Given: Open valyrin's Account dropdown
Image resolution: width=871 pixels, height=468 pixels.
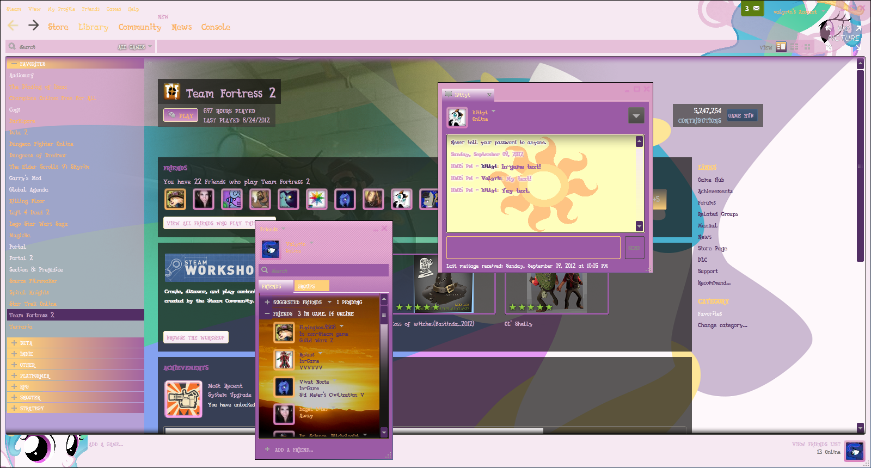Looking at the screenshot, I should 799,11.
